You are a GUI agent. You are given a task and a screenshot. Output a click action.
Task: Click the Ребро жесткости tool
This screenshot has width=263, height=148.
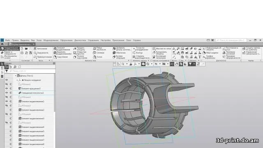click(99, 49)
